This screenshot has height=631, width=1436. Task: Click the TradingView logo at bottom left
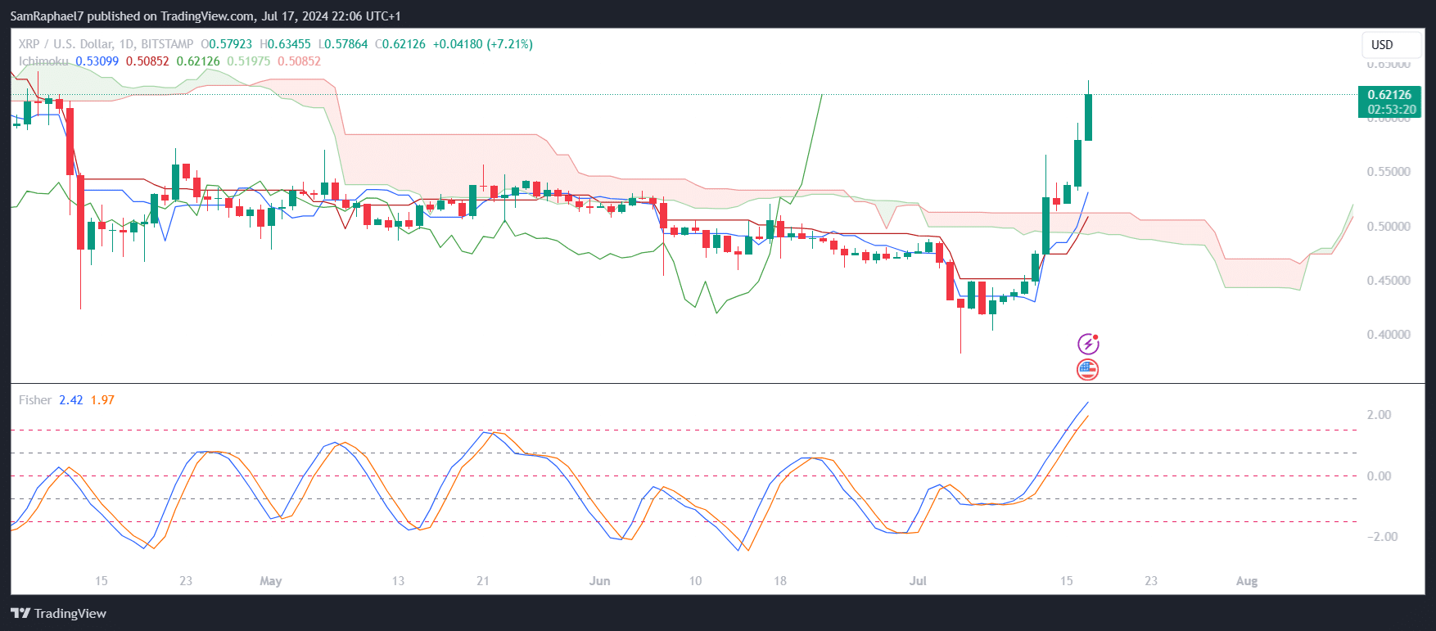point(58,613)
